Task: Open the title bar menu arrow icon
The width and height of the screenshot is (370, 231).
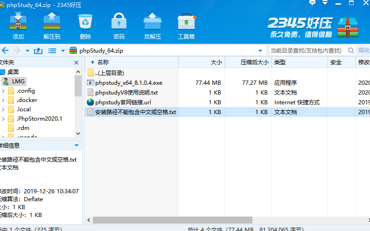Action: click(x=325, y=3)
